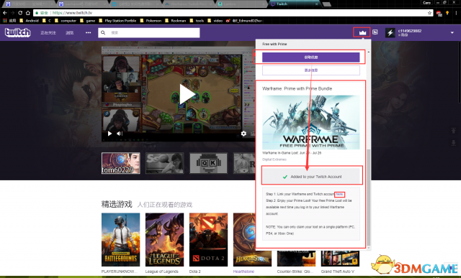Click the red extension icon near star
This screenshot has height=278, width=461.
pos(439,13)
